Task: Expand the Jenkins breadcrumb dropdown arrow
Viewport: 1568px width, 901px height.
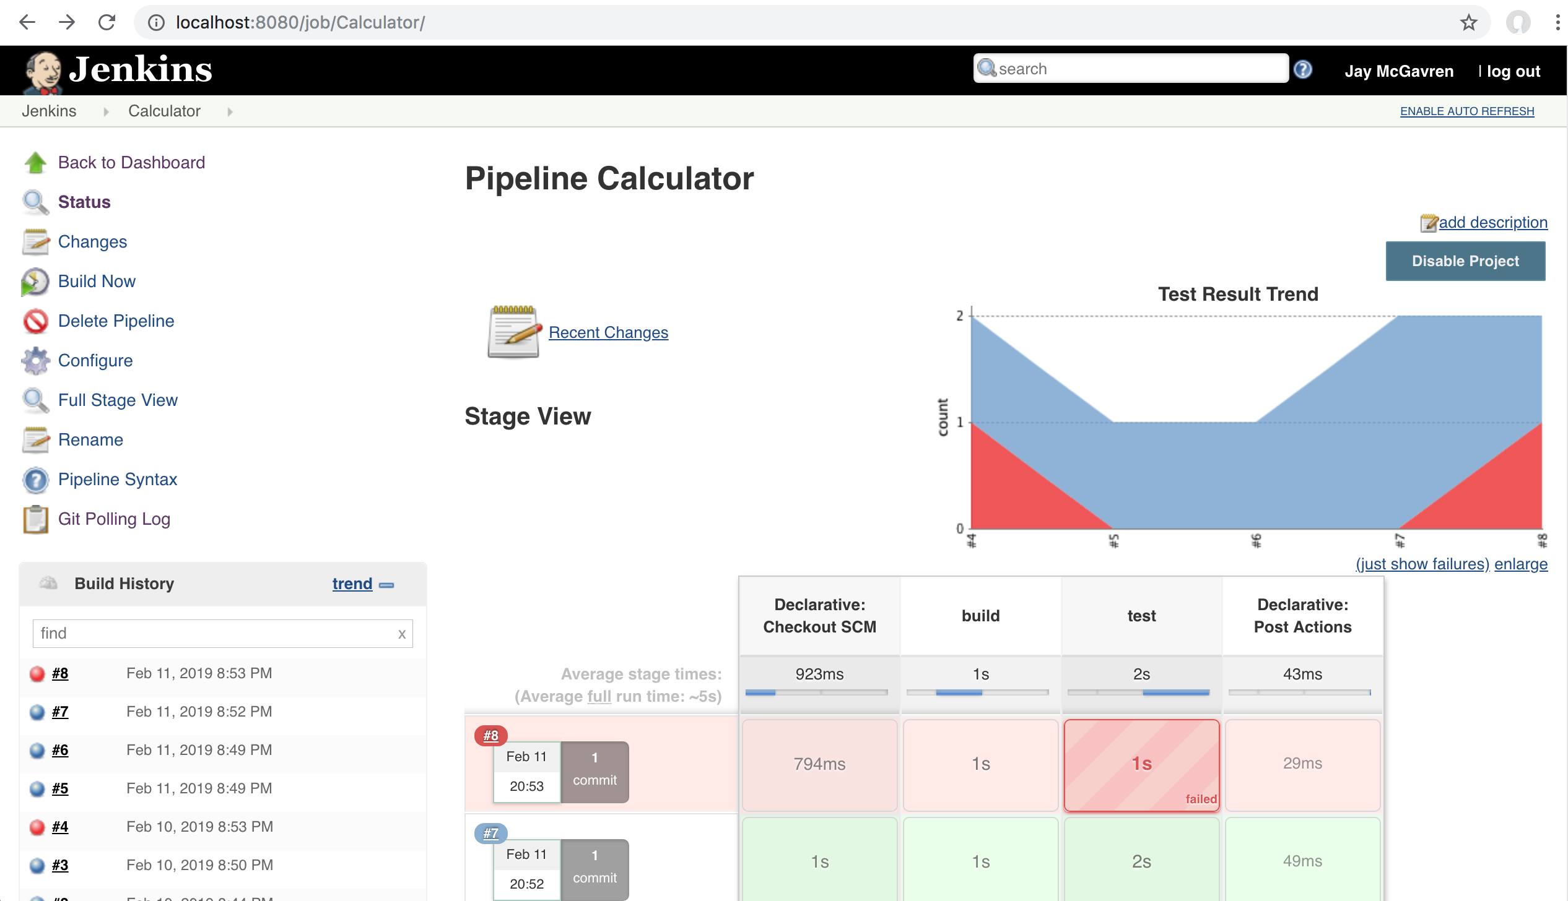Action: click(106, 112)
